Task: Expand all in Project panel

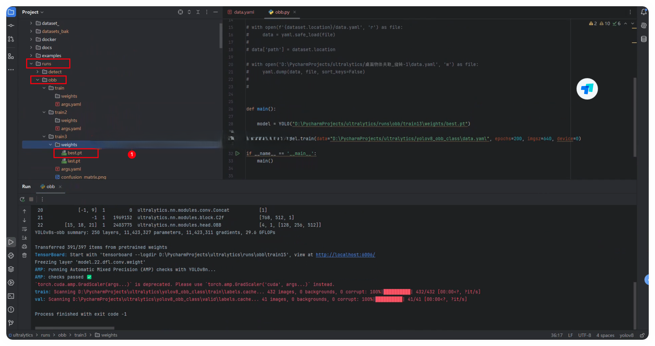Action: coord(189,12)
